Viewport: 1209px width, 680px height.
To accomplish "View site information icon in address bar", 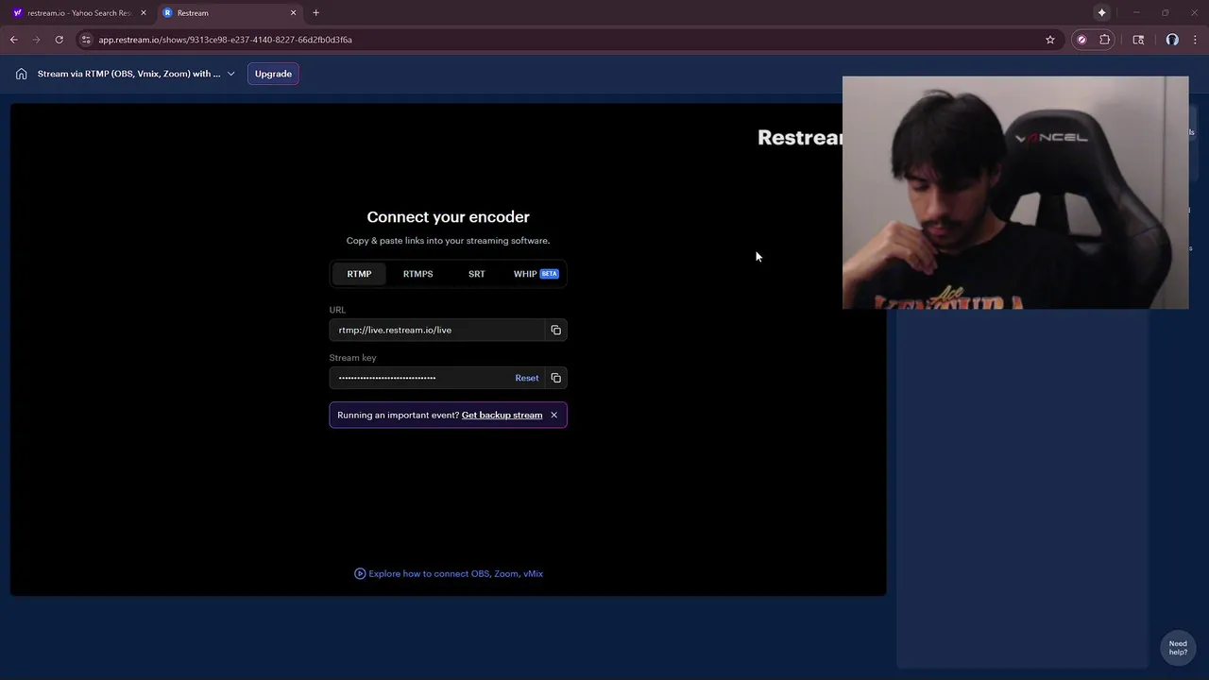I will [x=86, y=40].
